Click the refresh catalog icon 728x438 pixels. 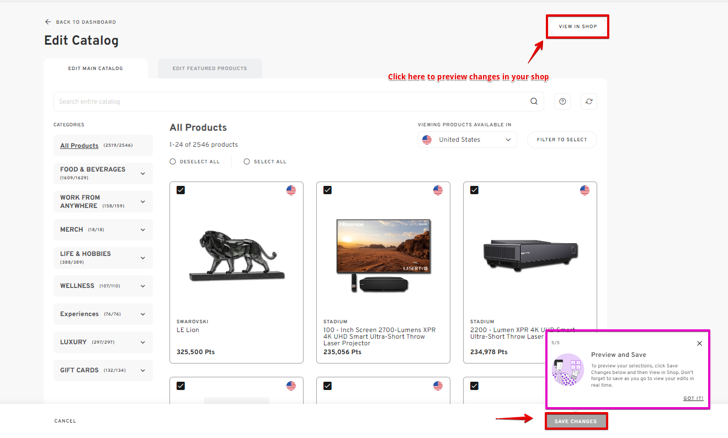[x=589, y=102]
